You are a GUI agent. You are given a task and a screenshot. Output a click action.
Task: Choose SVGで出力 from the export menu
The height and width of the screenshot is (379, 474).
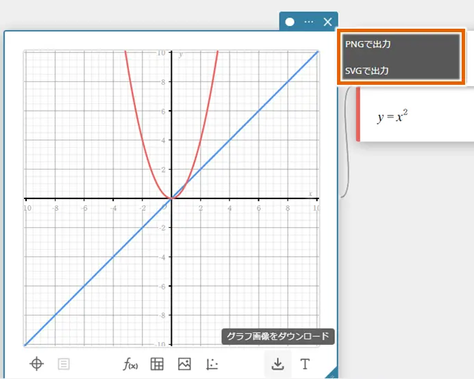[x=401, y=70]
